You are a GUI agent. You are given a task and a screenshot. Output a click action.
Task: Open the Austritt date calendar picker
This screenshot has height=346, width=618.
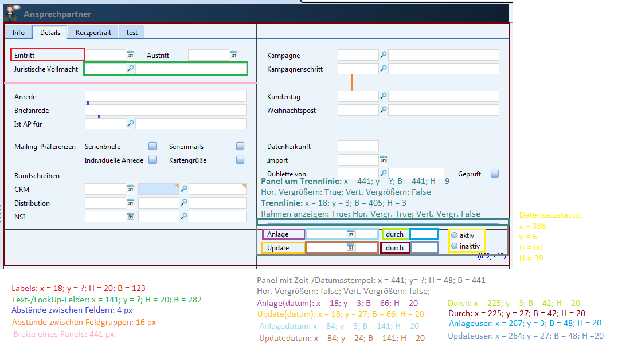(233, 55)
